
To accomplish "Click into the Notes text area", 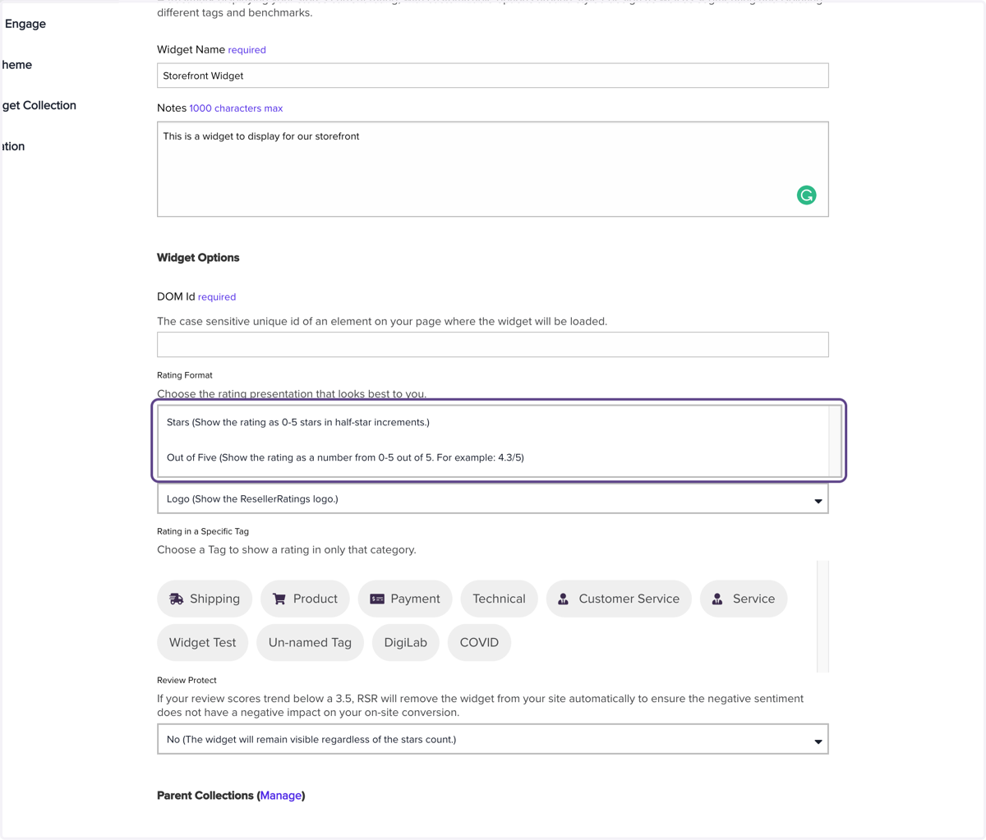I will coord(493,169).
